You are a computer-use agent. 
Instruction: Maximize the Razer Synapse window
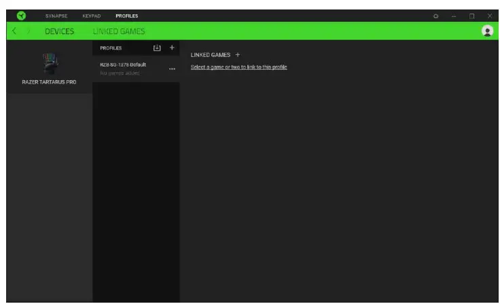[x=471, y=16]
